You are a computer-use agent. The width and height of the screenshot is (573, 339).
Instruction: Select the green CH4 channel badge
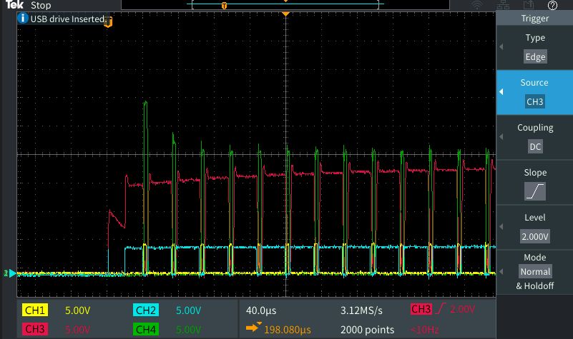point(145,329)
